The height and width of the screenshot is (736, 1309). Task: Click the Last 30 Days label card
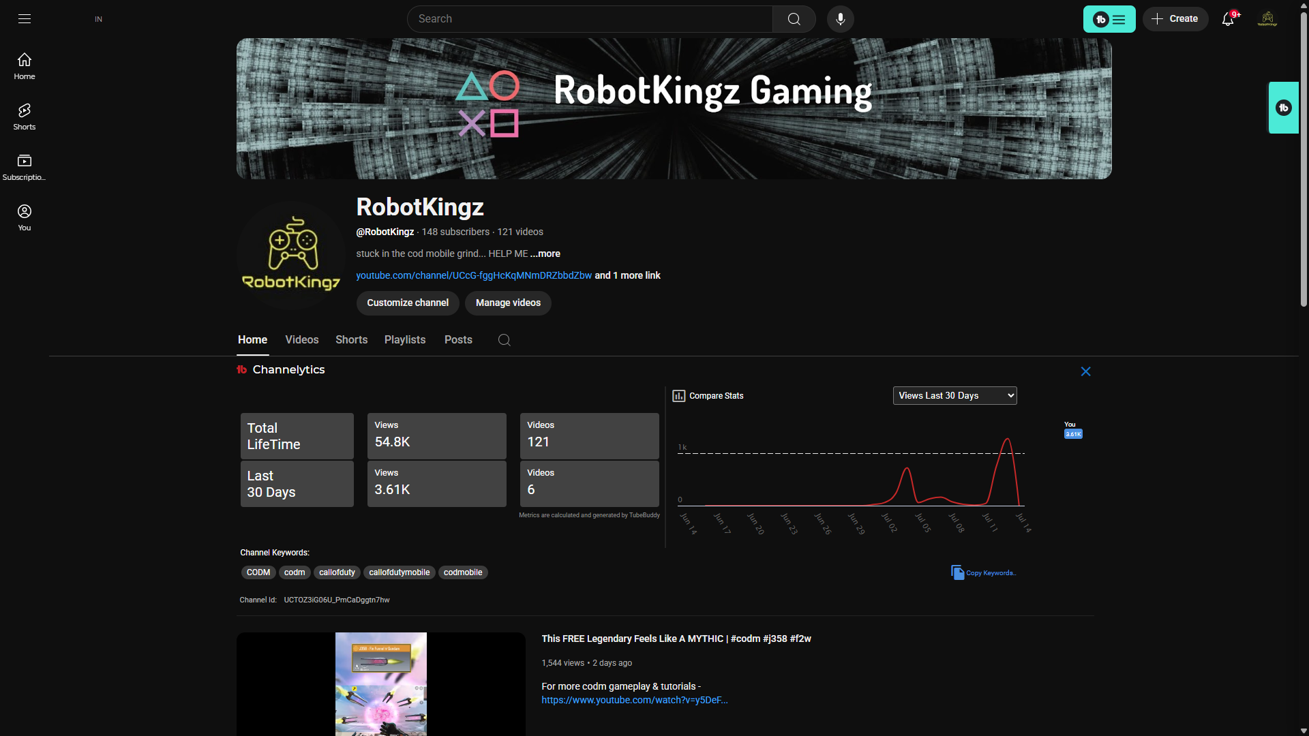tap(297, 483)
